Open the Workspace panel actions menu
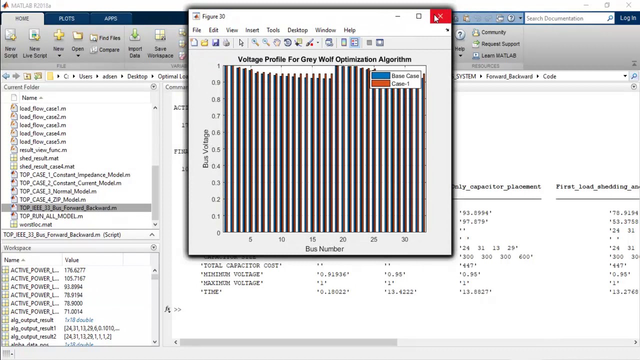 coord(153,248)
